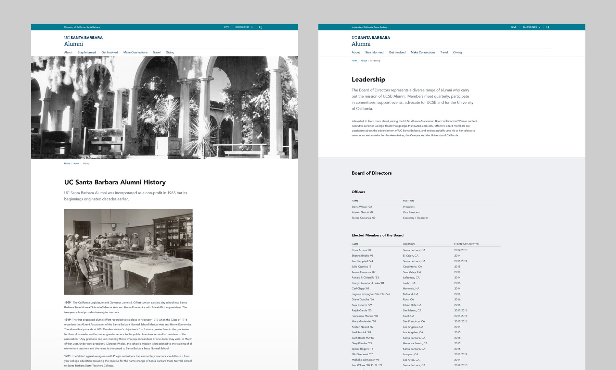Open Giving menu on Leadership page
The image size is (616, 370).
[457, 52]
